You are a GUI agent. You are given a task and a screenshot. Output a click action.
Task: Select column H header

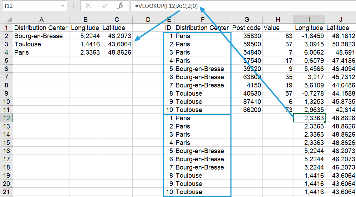(278, 20)
